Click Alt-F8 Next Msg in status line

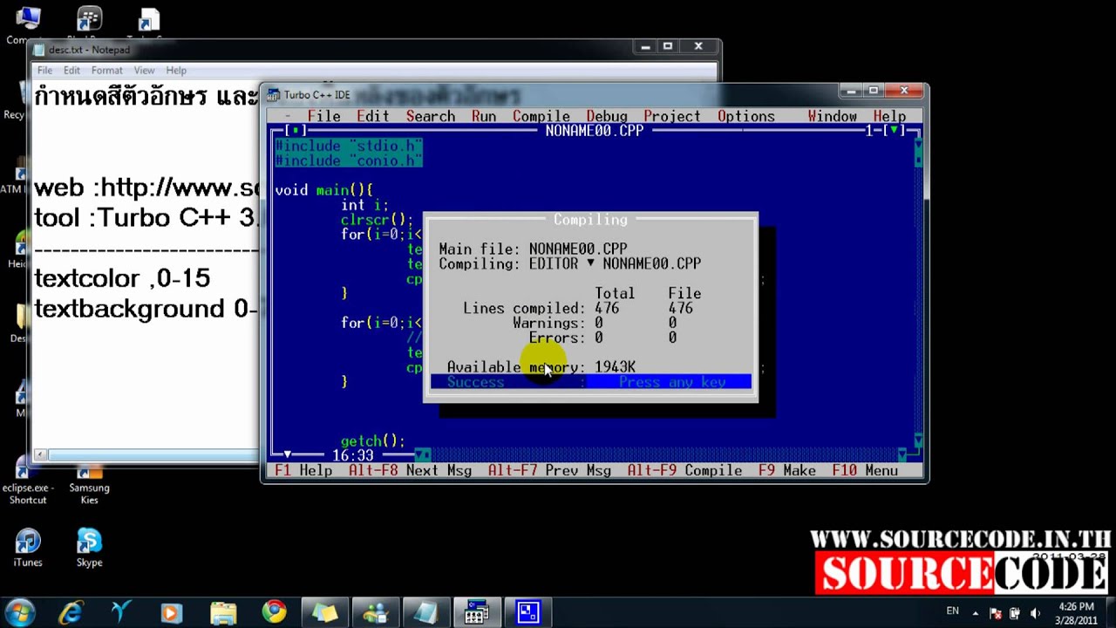pos(410,470)
